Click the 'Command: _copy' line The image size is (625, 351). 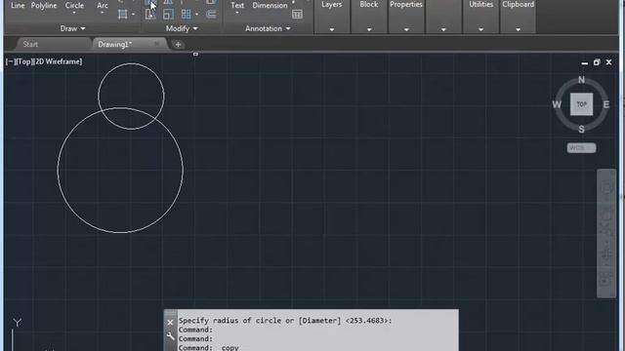[x=208, y=347]
